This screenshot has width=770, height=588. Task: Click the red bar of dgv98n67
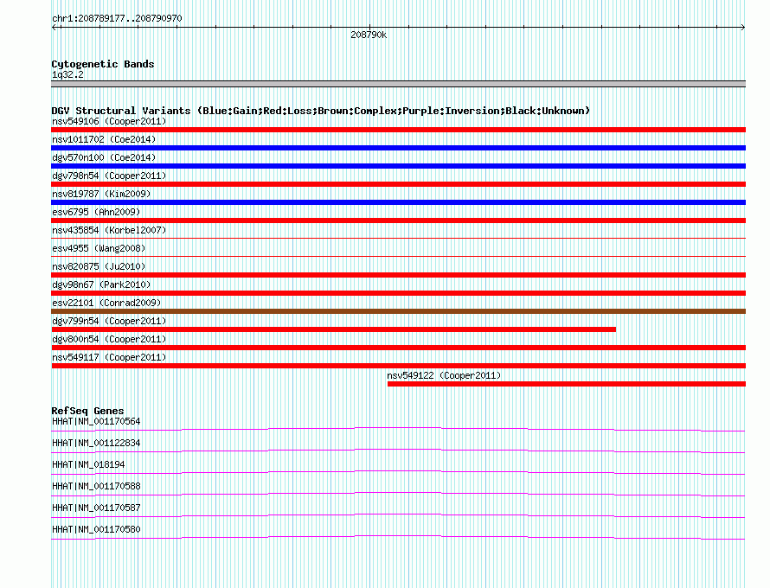398,293
